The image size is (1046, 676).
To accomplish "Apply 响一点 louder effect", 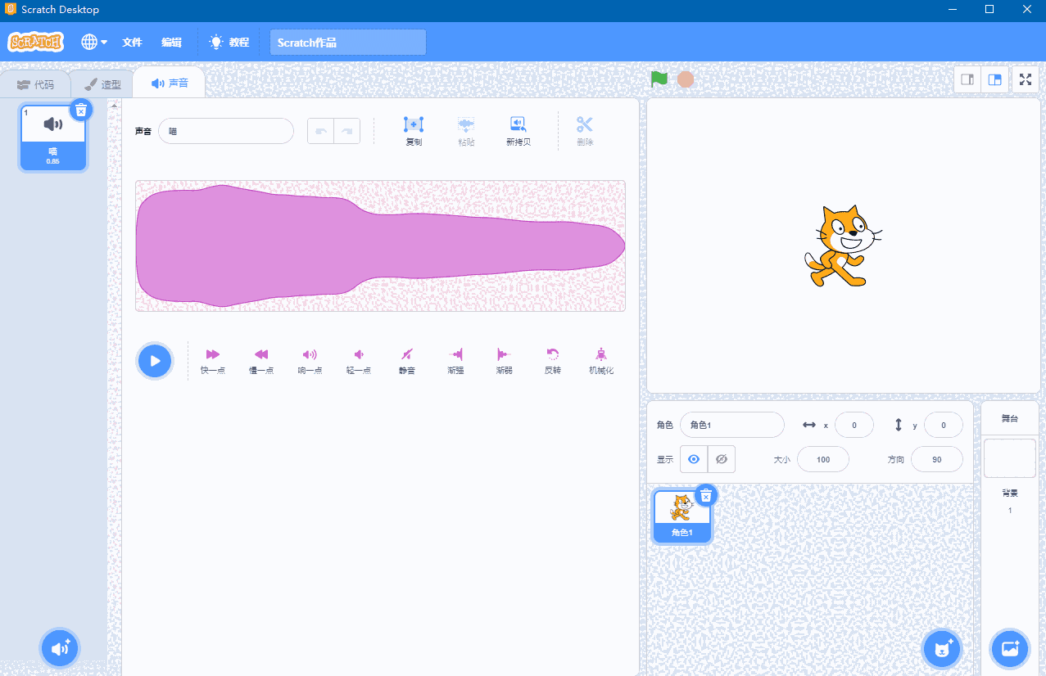I will [x=310, y=360].
